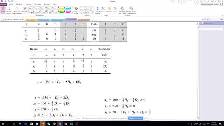Screen dimensions: 224x126
Task: Open the Notas rápidas section tab
Action: [x=31, y=20]
